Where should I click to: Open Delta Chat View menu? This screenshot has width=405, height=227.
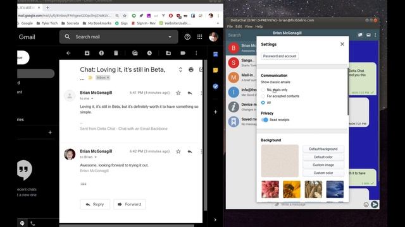(249, 26)
